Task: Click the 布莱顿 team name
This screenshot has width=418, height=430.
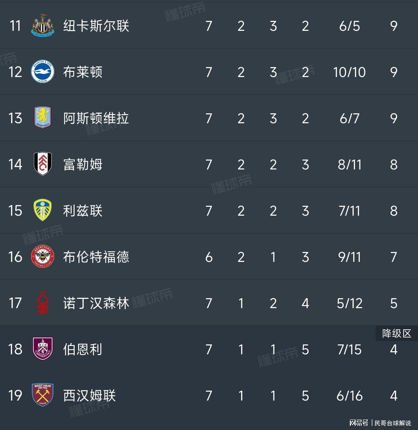Action: tap(83, 72)
